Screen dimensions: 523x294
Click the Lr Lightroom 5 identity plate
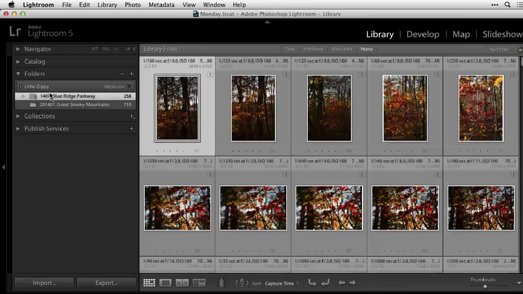41,31
